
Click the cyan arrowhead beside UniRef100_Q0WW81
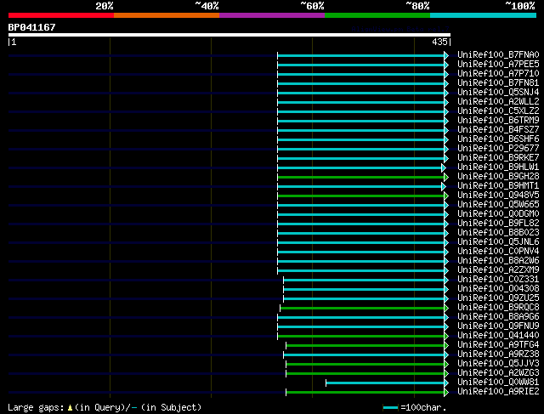tap(446, 383)
